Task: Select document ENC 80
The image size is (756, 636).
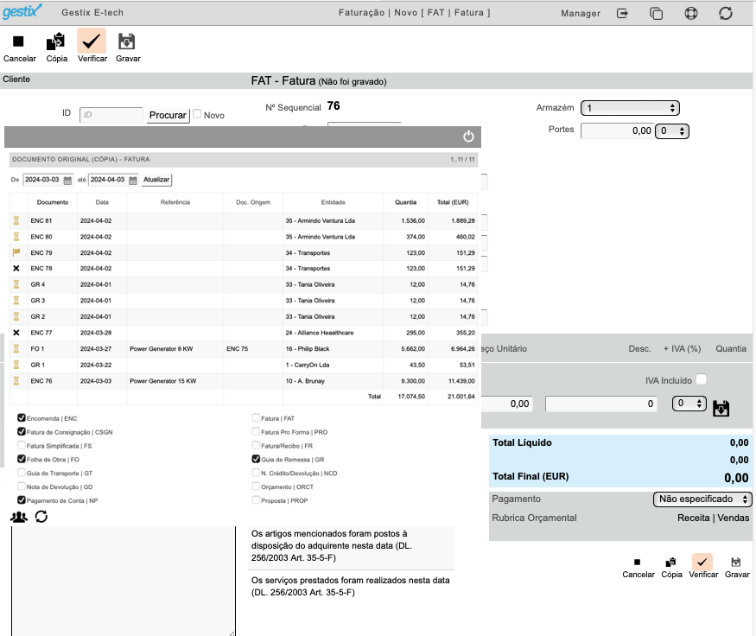Action: pos(41,237)
